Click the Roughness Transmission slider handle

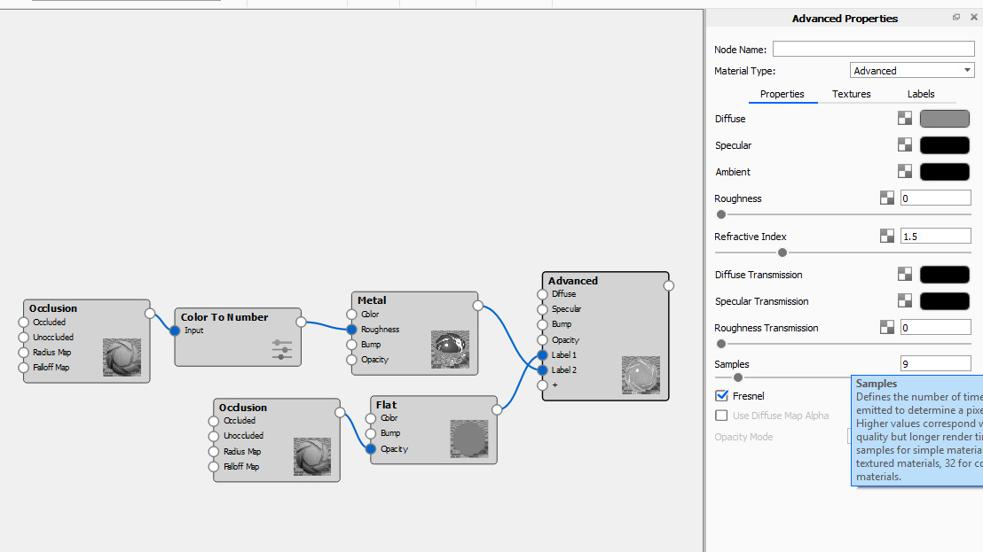[721, 344]
